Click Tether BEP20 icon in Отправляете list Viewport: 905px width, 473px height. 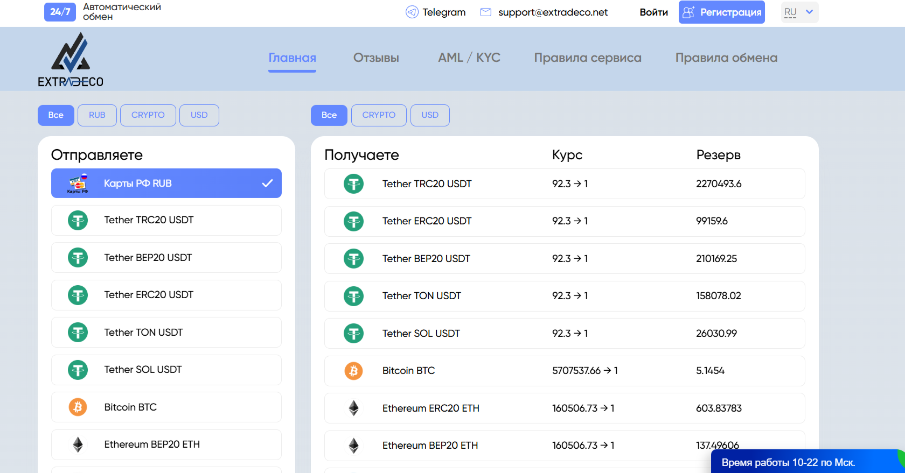pos(78,258)
